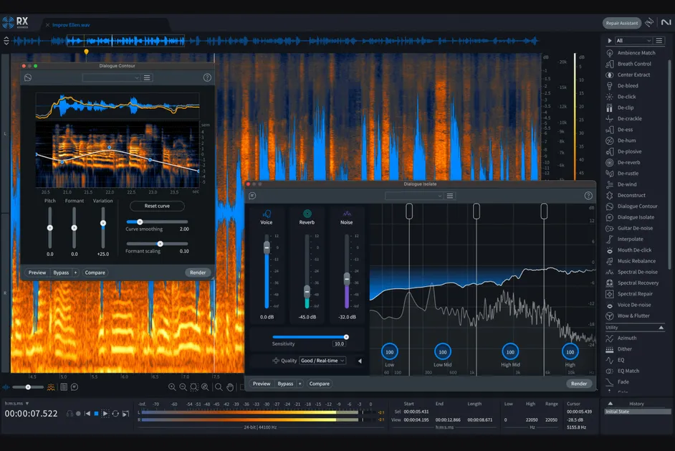
Task: Open the Dither utility entry
Action: pos(619,349)
